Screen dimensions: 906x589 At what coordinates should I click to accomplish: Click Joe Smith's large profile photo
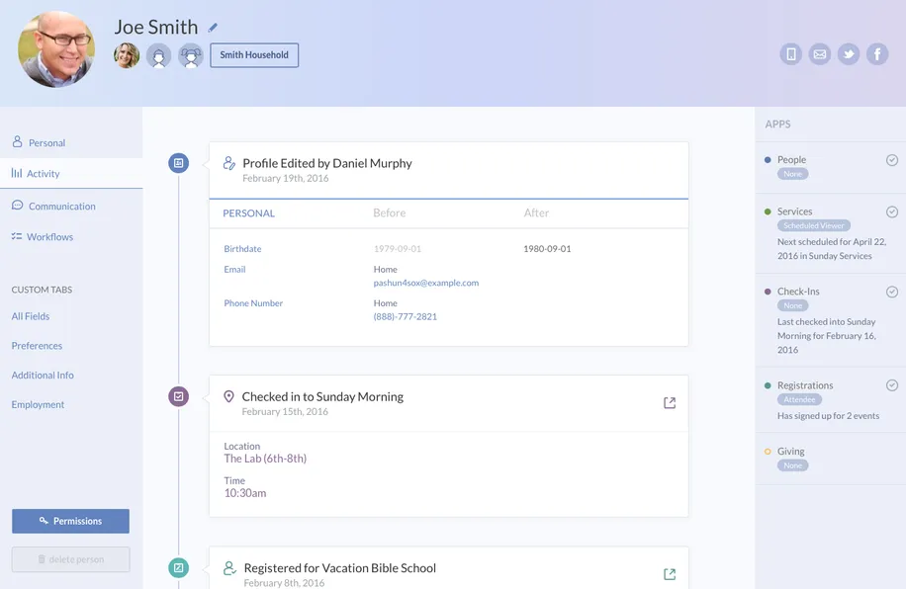pos(56,49)
